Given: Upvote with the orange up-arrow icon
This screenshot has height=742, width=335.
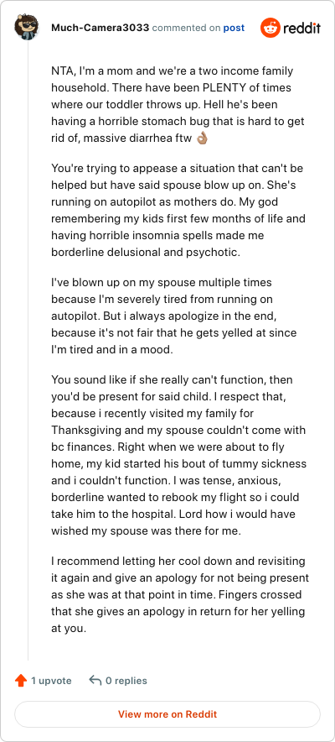Looking at the screenshot, I should (x=21, y=681).
